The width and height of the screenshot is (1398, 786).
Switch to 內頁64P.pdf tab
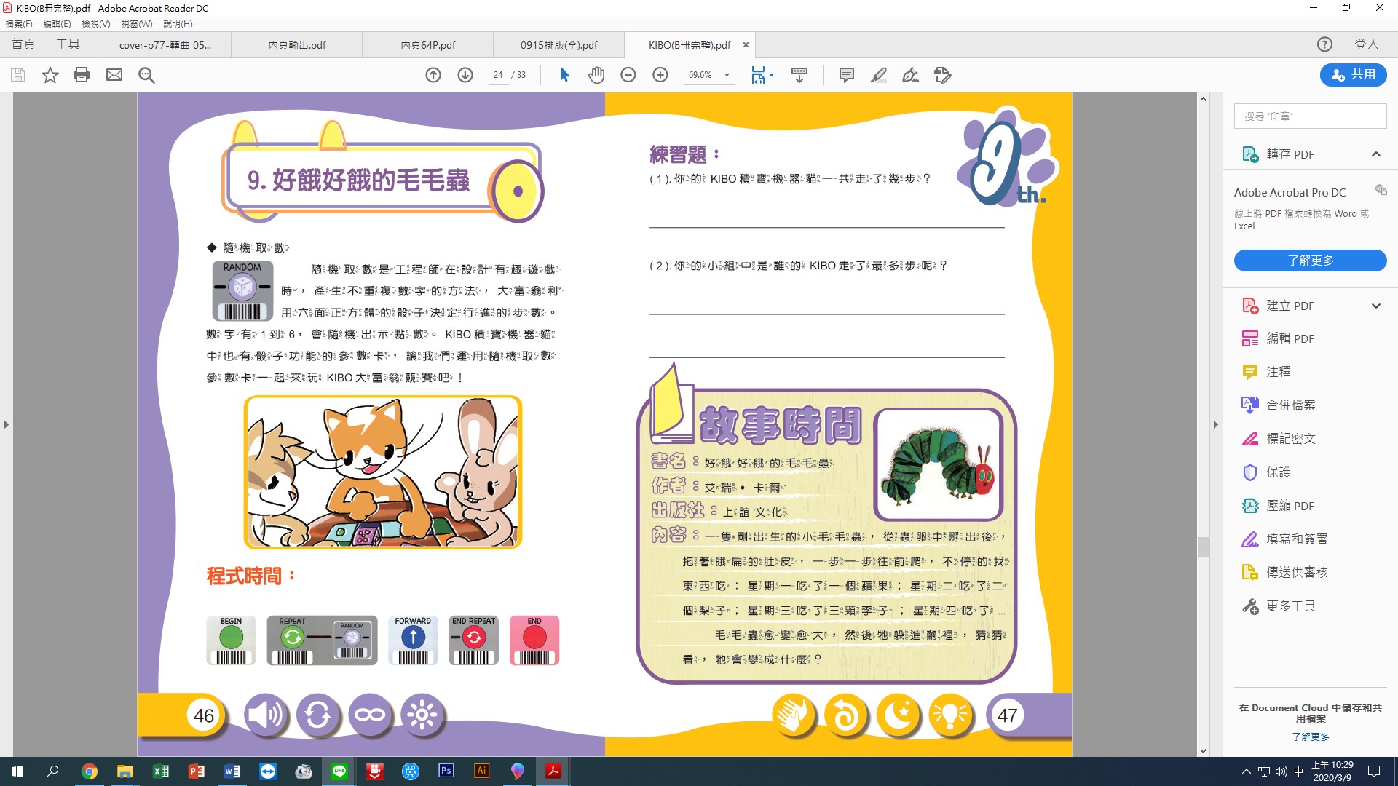click(427, 45)
